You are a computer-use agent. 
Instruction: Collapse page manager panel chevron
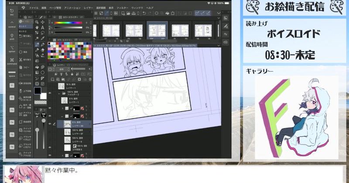pyautogui.click(x=219, y=18)
